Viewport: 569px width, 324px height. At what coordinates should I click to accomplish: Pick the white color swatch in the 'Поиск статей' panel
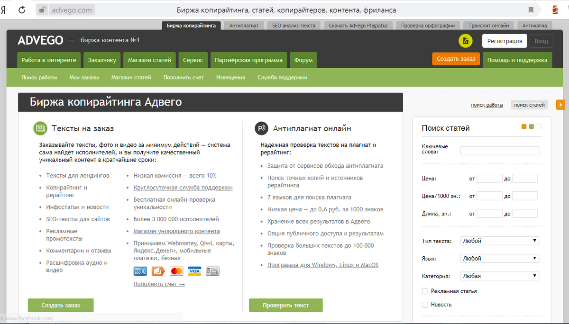click(538, 126)
